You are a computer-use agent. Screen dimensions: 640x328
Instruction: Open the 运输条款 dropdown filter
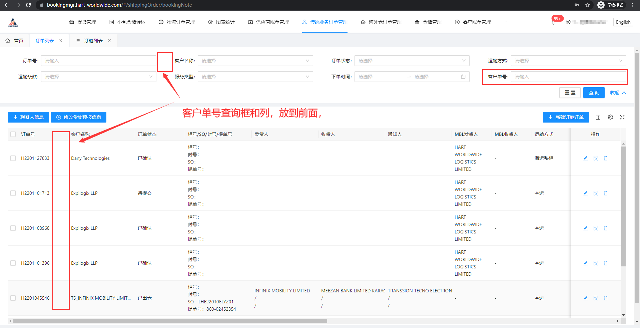point(99,77)
